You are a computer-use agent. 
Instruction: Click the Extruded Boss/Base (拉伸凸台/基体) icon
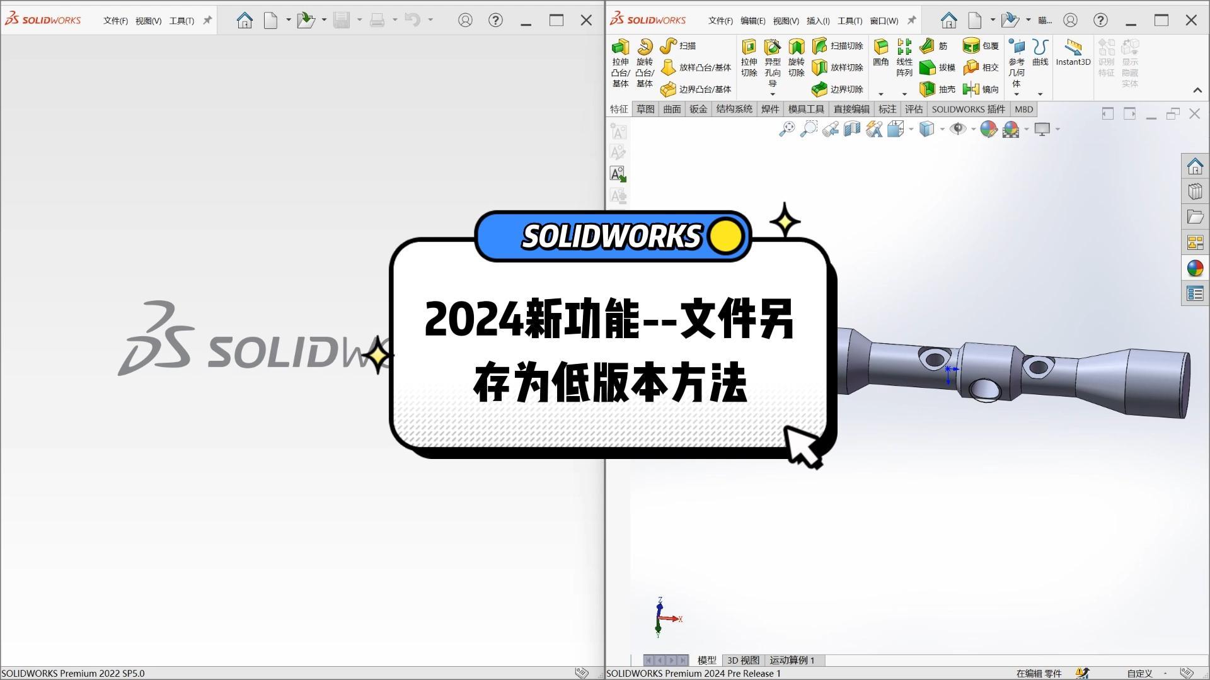[x=621, y=48]
